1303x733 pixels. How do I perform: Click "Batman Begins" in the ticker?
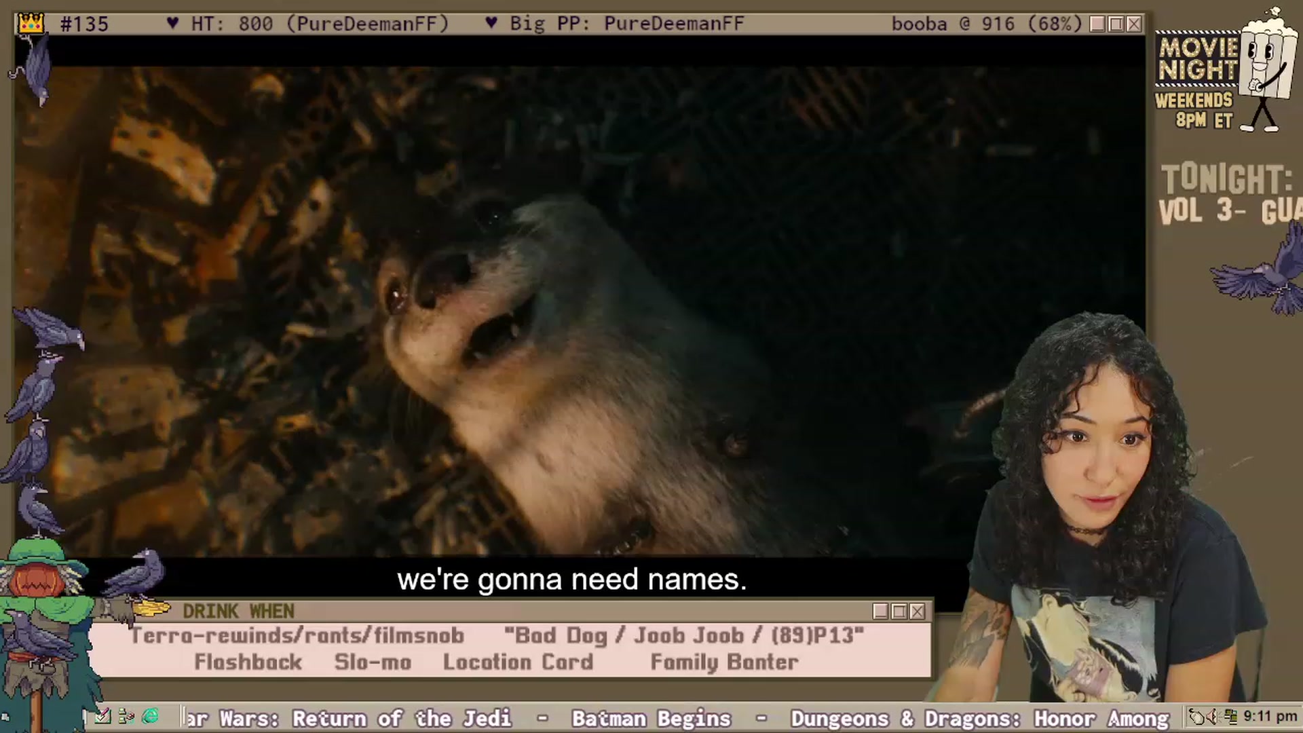[x=651, y=718]
